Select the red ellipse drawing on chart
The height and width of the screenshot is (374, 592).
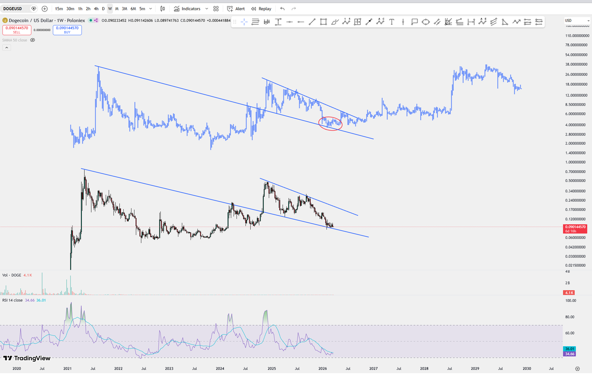click(330, 124)
